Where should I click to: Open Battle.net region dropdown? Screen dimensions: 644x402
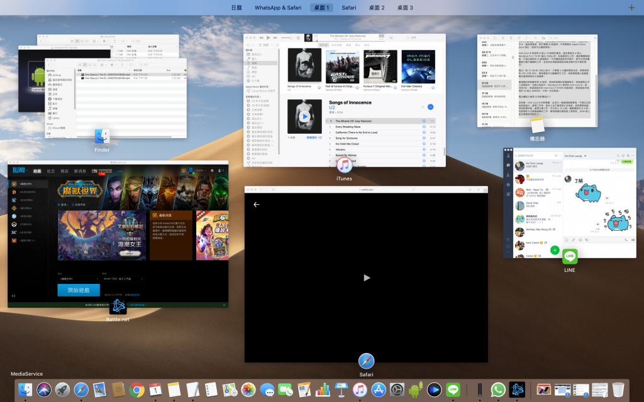[123, 279]
